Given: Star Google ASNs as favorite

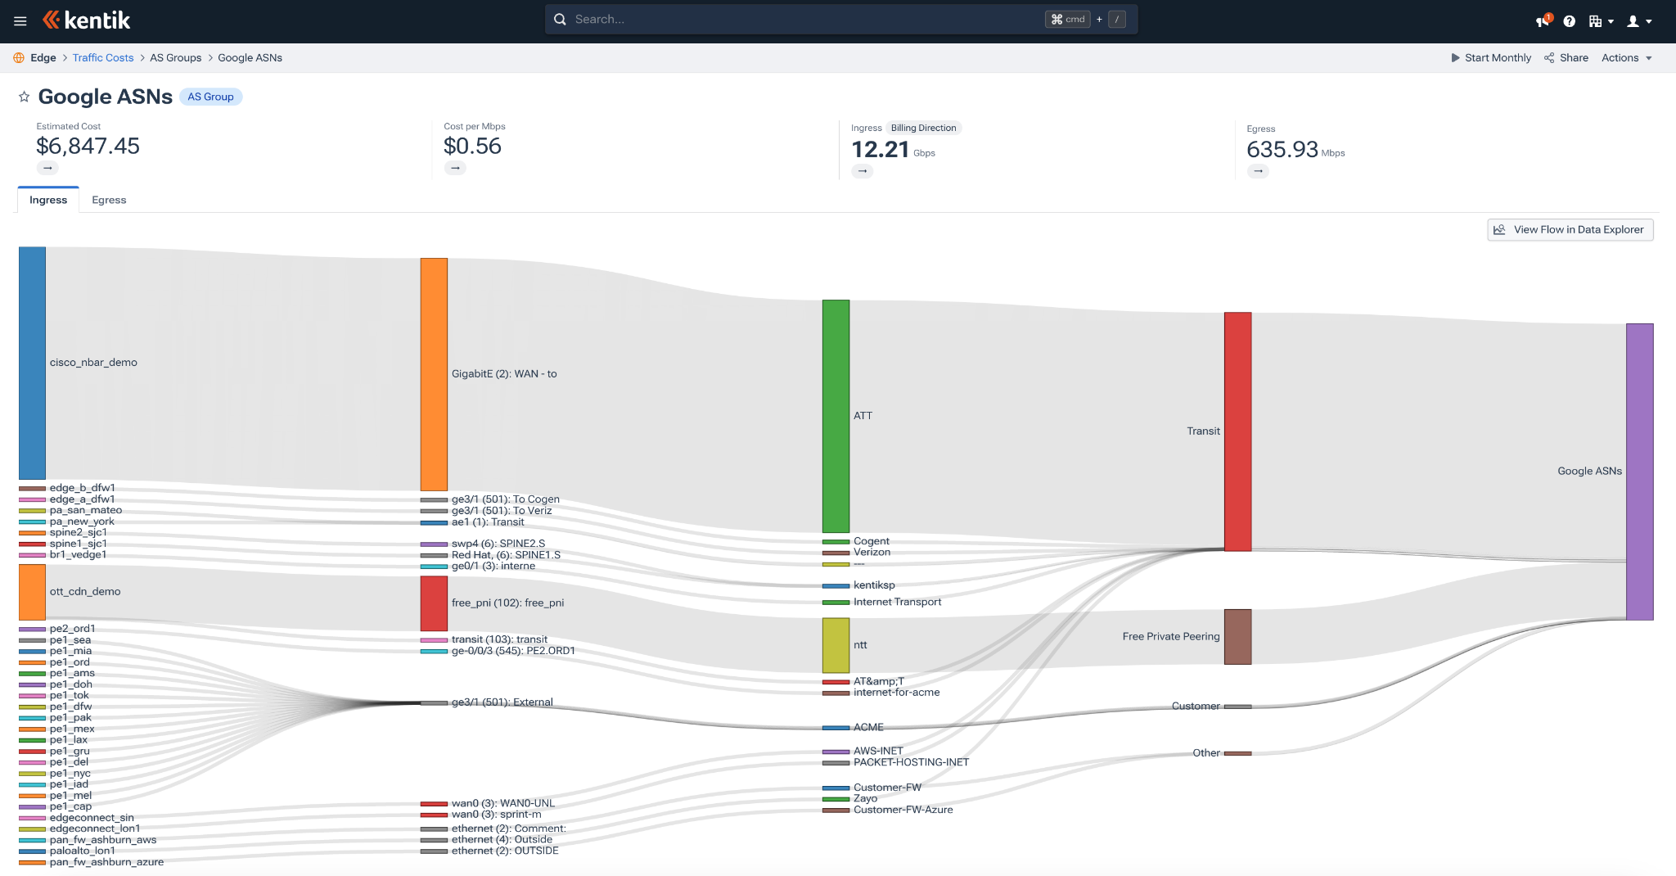Looking at the screenshot, I should click(25, 97).
